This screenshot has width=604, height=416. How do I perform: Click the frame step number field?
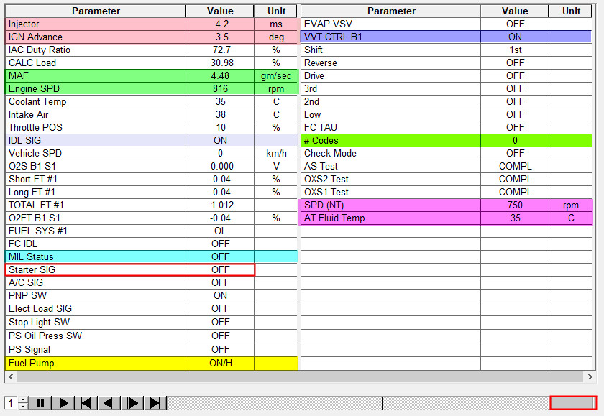[11, 403]
